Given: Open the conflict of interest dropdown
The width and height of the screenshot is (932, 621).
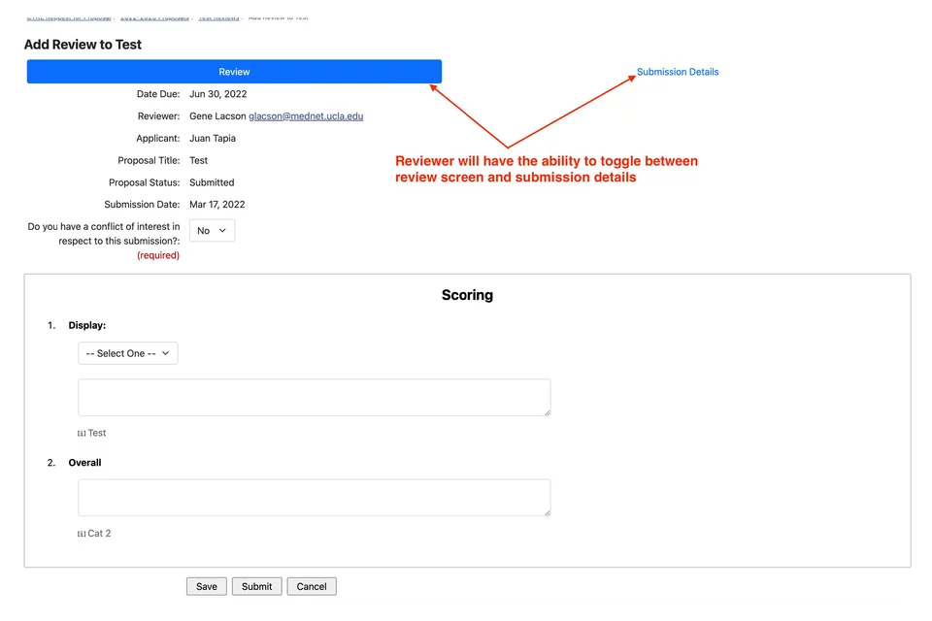Looking at the screenshot, I should tap(212, 231).
